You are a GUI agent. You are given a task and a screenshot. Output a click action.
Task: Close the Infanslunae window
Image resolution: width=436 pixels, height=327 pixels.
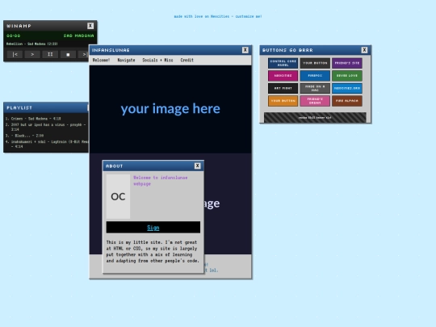pyautogui.click(x=245, y=50)
